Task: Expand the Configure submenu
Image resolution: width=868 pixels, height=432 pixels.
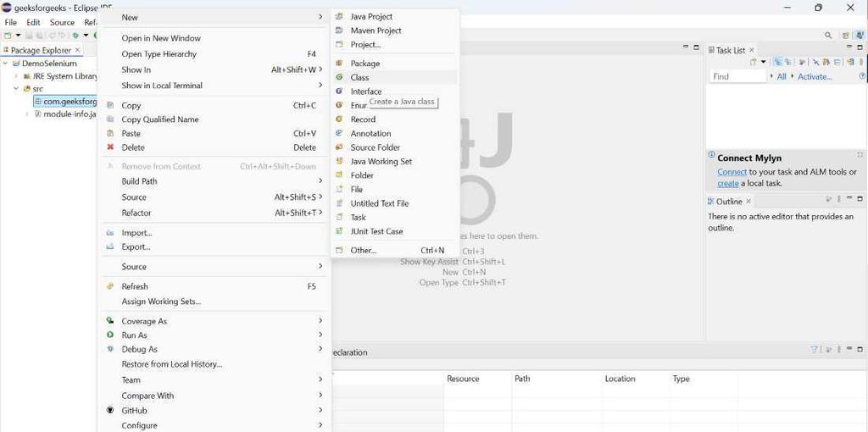Action: (x=320, y=425)
